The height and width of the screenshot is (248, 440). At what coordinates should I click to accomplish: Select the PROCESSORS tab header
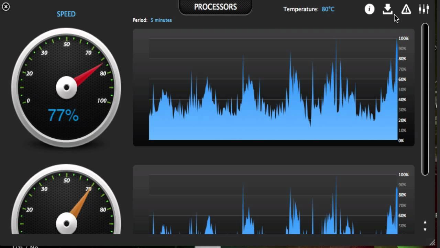[x=216, y=7]
